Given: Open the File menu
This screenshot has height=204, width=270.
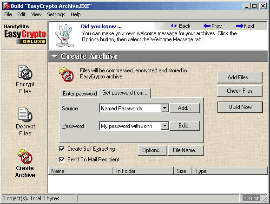Looking at the screenshot, I should pyautogui.click(x=8, y=14).
